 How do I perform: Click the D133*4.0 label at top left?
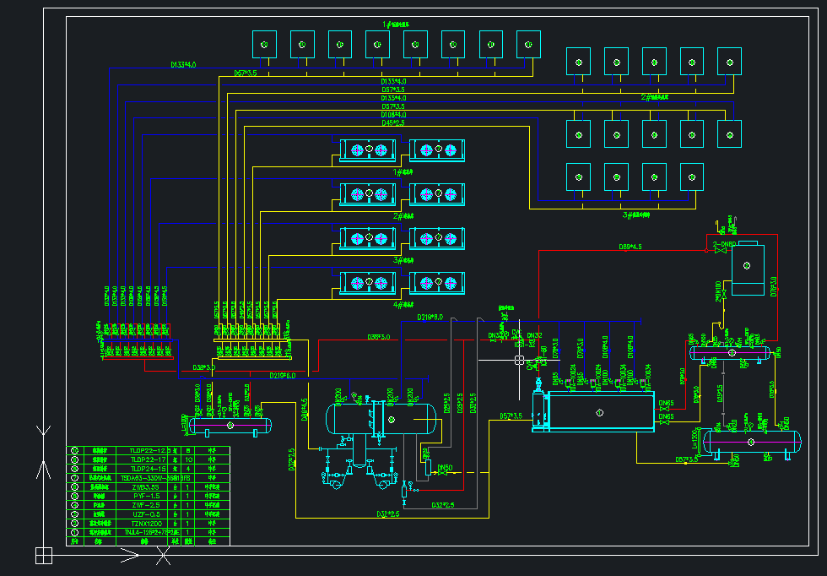pos(183,65)
